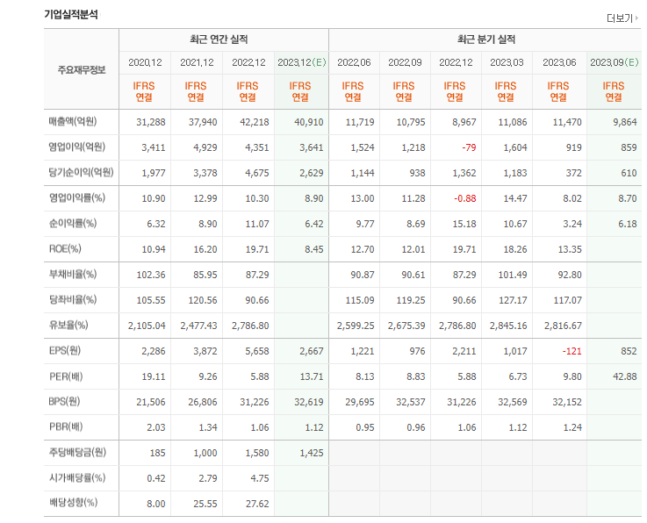Click net income value 372
This screenshot has height=523, width=647.
(573, 173)
